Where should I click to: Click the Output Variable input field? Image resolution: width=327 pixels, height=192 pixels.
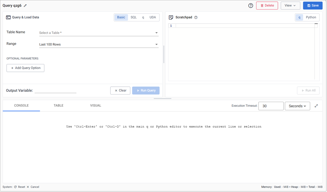[55, 90]
